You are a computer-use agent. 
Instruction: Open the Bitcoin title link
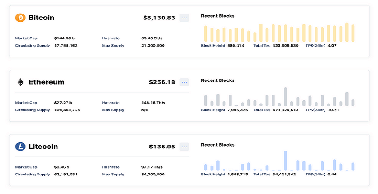[41, 18]
